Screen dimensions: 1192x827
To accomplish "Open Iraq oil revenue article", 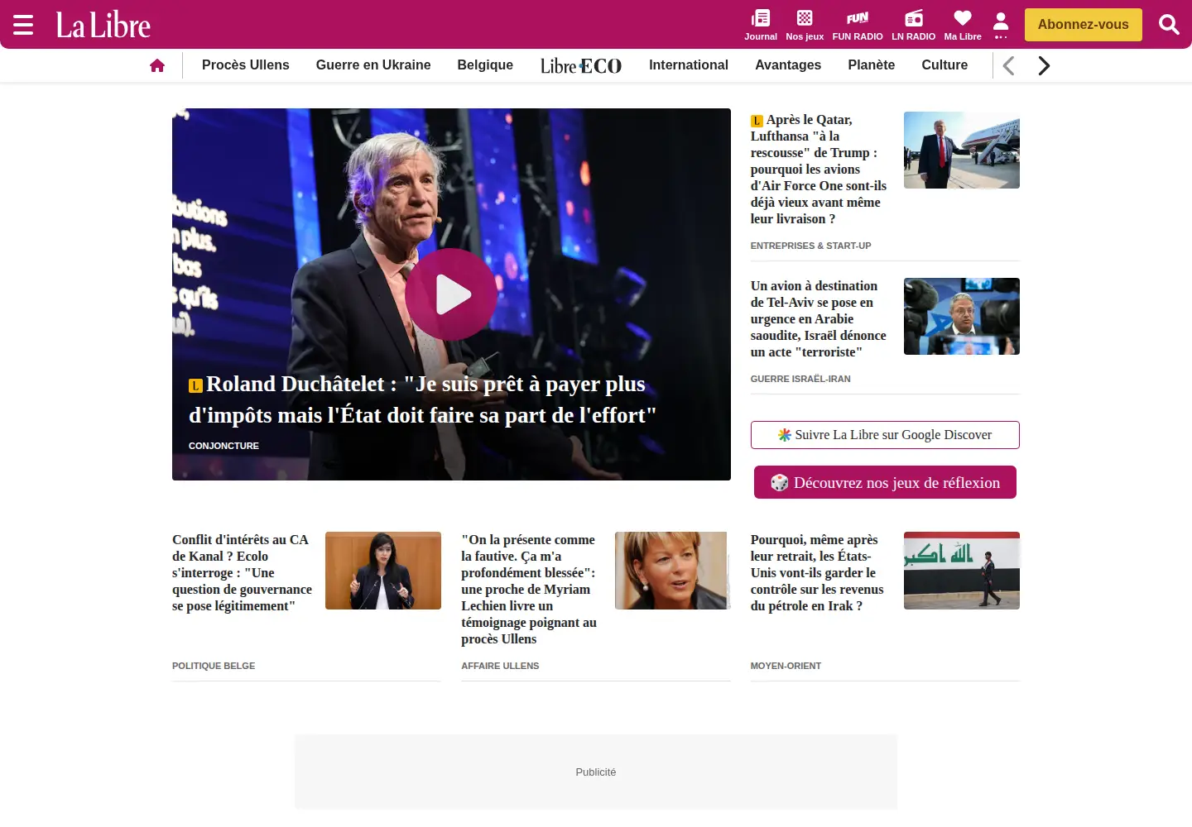I will click(x=818, y=573).
